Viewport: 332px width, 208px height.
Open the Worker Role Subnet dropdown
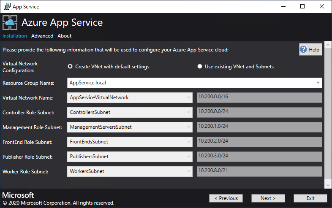(188, 171)
